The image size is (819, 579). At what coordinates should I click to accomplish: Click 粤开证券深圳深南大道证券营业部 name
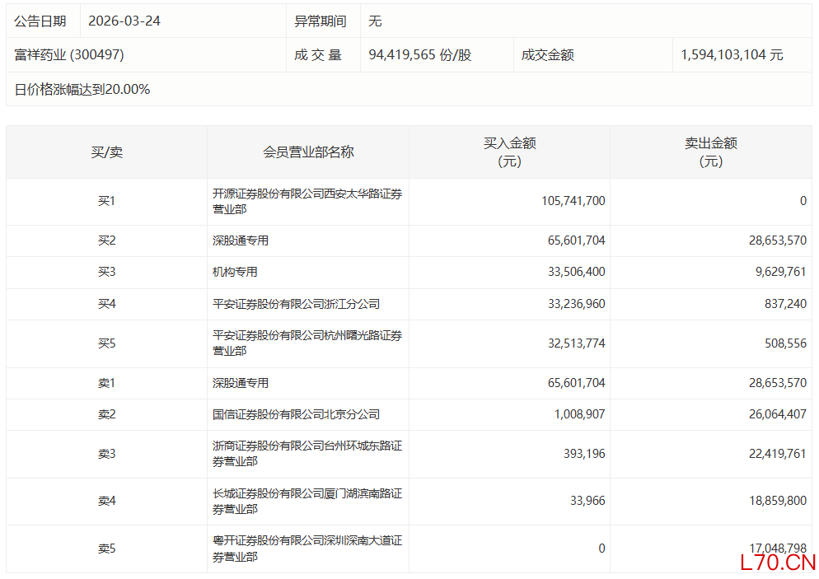(307, 549)
